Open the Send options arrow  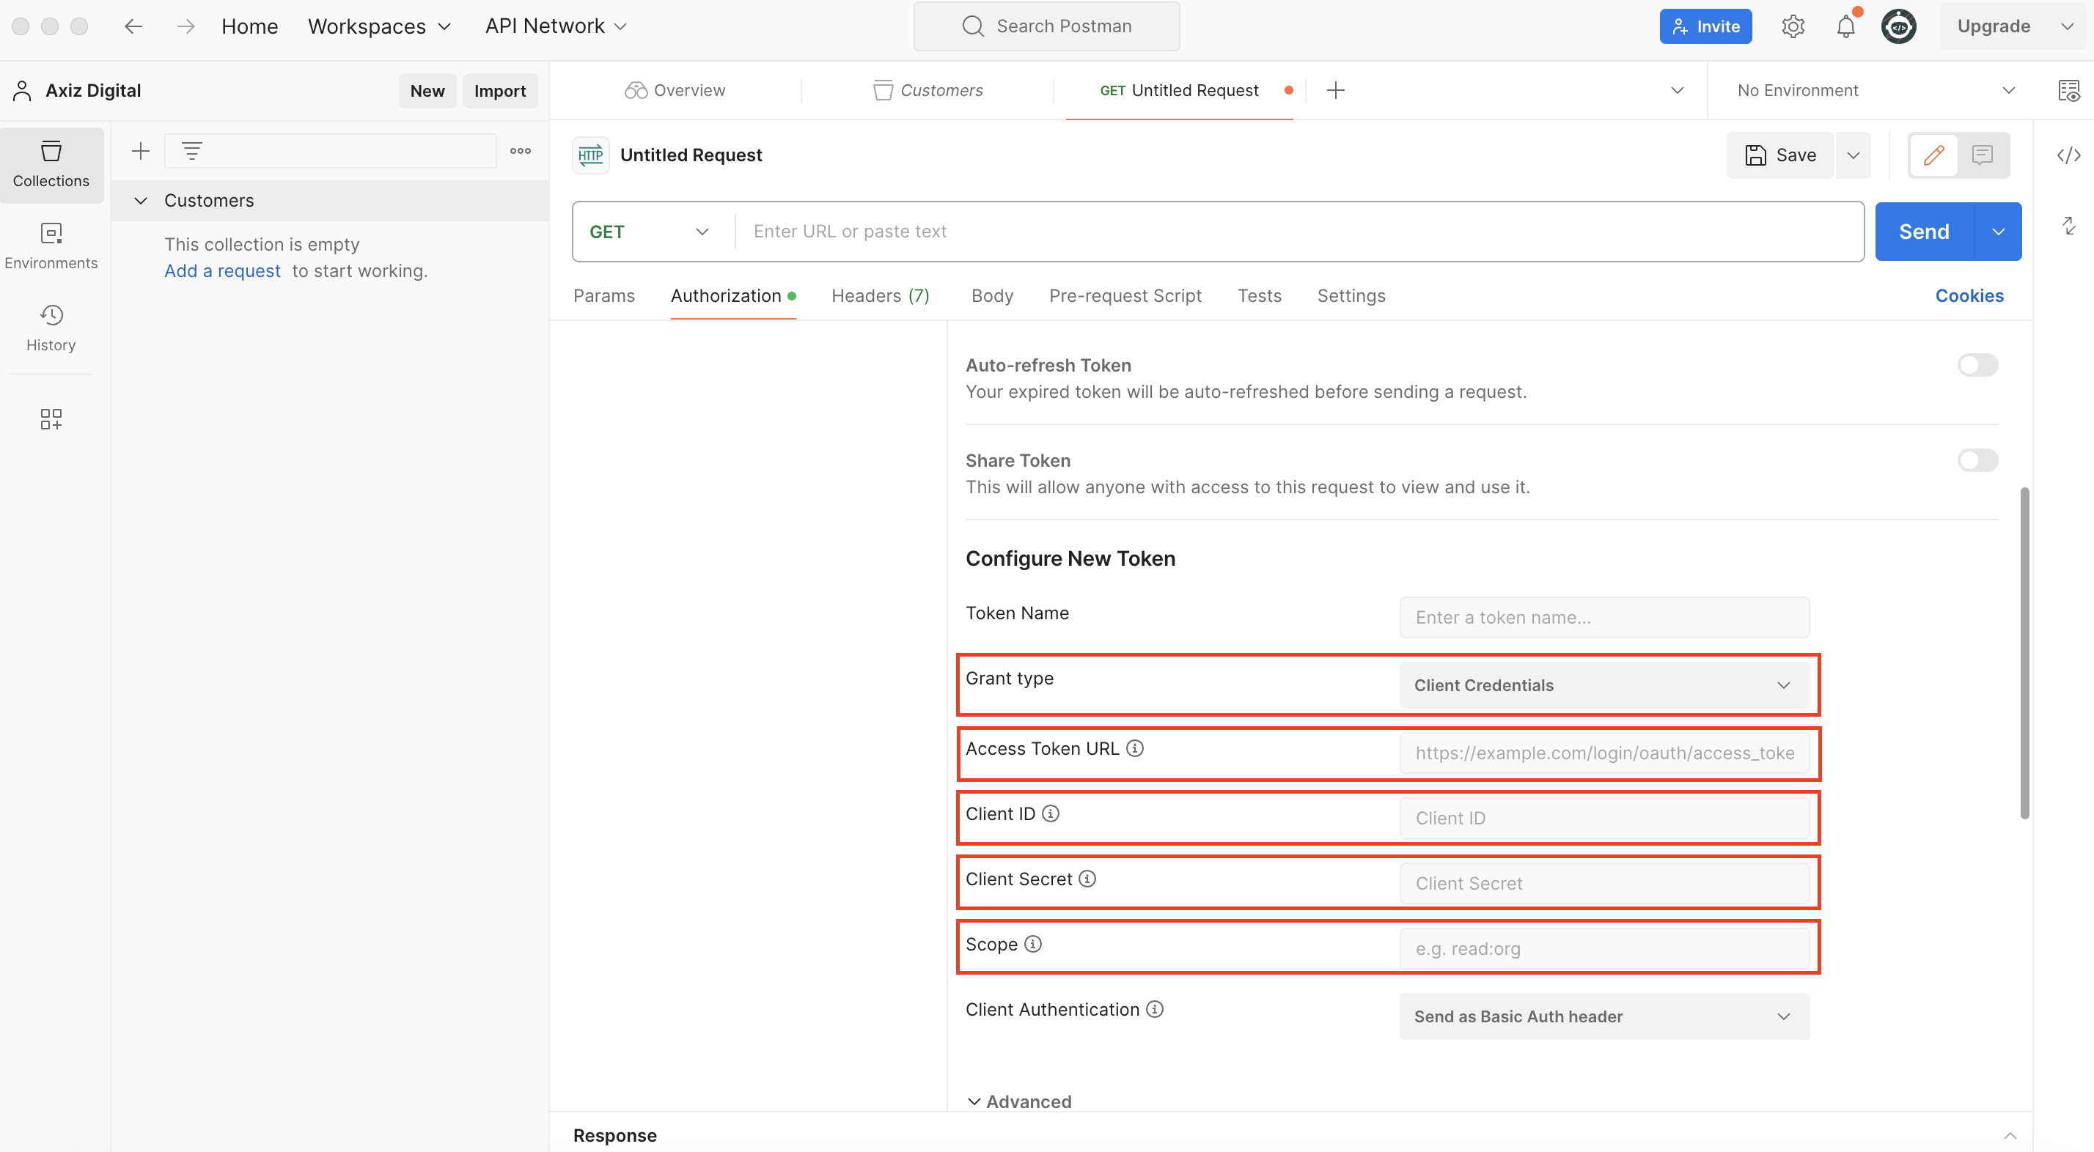point(1997,232)
